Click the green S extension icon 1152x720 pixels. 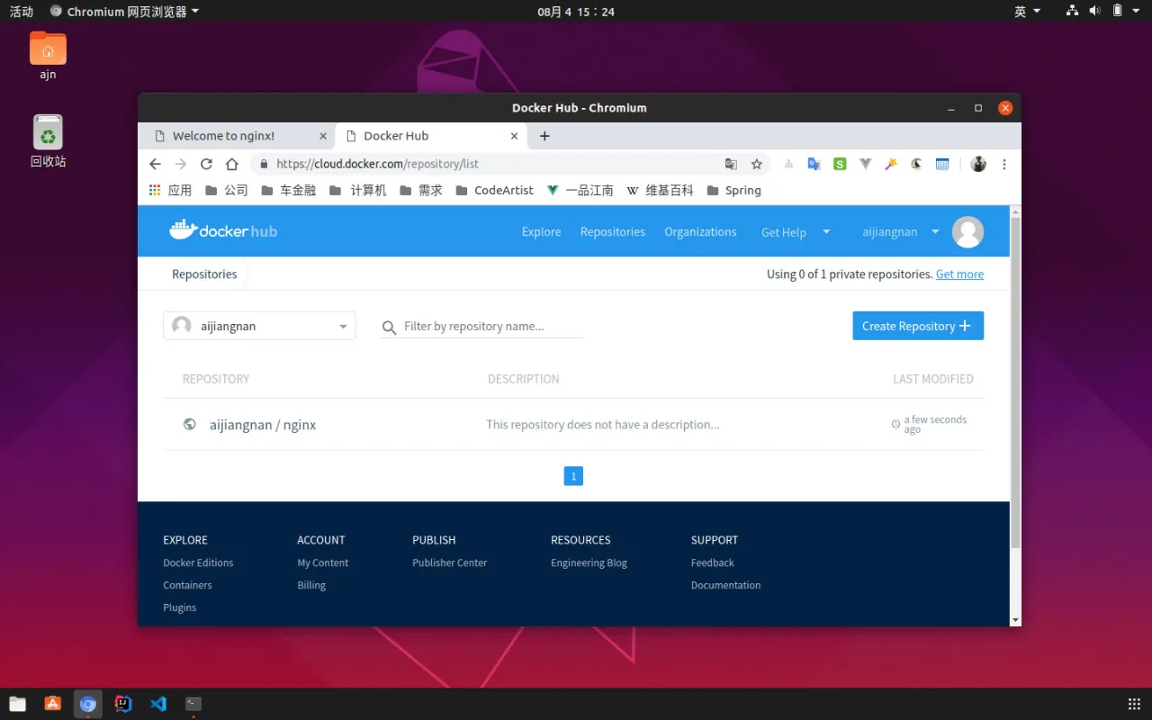point(840,164)
